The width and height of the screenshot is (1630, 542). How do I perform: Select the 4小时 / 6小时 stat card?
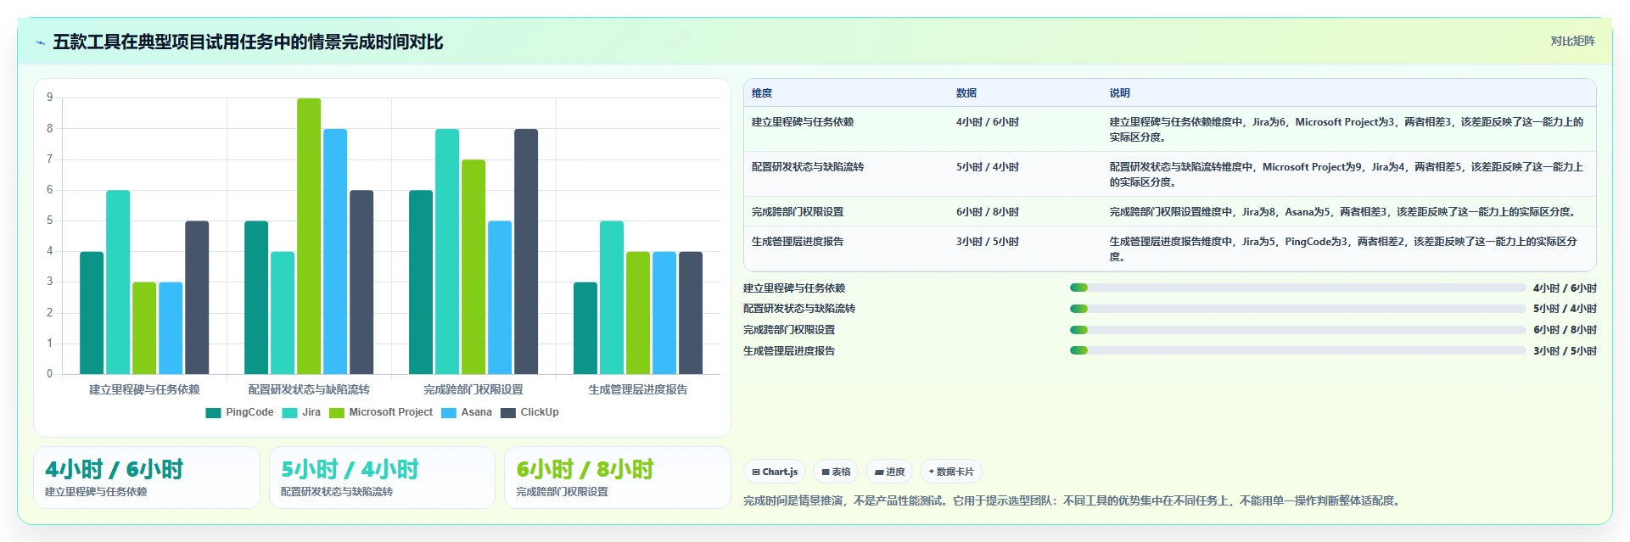click(x=147, y=478)
